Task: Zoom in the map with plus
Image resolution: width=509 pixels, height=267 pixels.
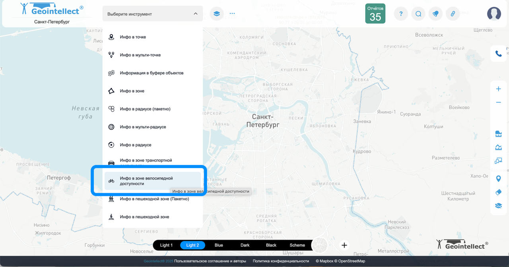Action: (498, 89)
